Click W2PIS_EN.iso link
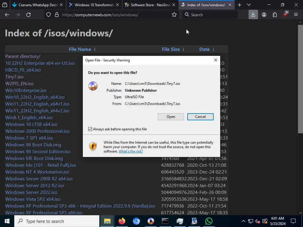Viewport: 303px width, 227px height. pyautogui.click(x=19, y=83)
